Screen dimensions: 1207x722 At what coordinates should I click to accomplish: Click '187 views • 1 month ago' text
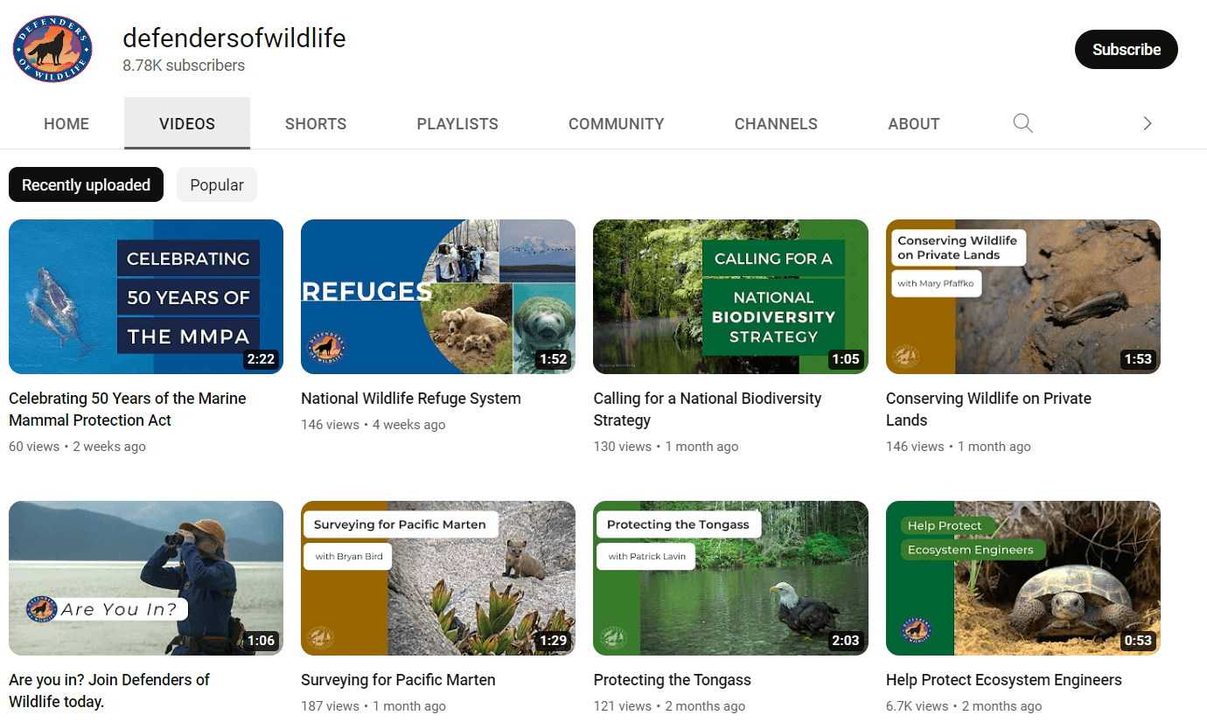pyautogui.click(x=373, y=706)
